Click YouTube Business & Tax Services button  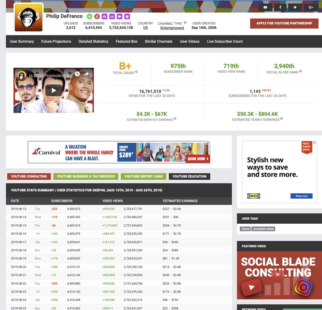(x=86, y=176)
